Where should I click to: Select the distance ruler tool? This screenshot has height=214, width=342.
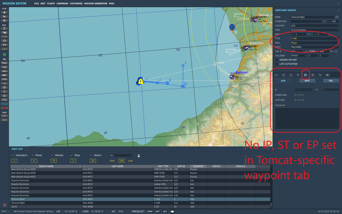coord(4,120)
